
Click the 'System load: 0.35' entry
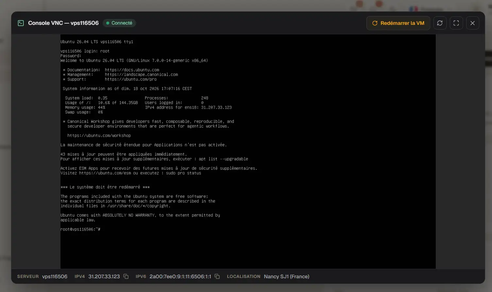pyautogui.click(x=86, y=98)
